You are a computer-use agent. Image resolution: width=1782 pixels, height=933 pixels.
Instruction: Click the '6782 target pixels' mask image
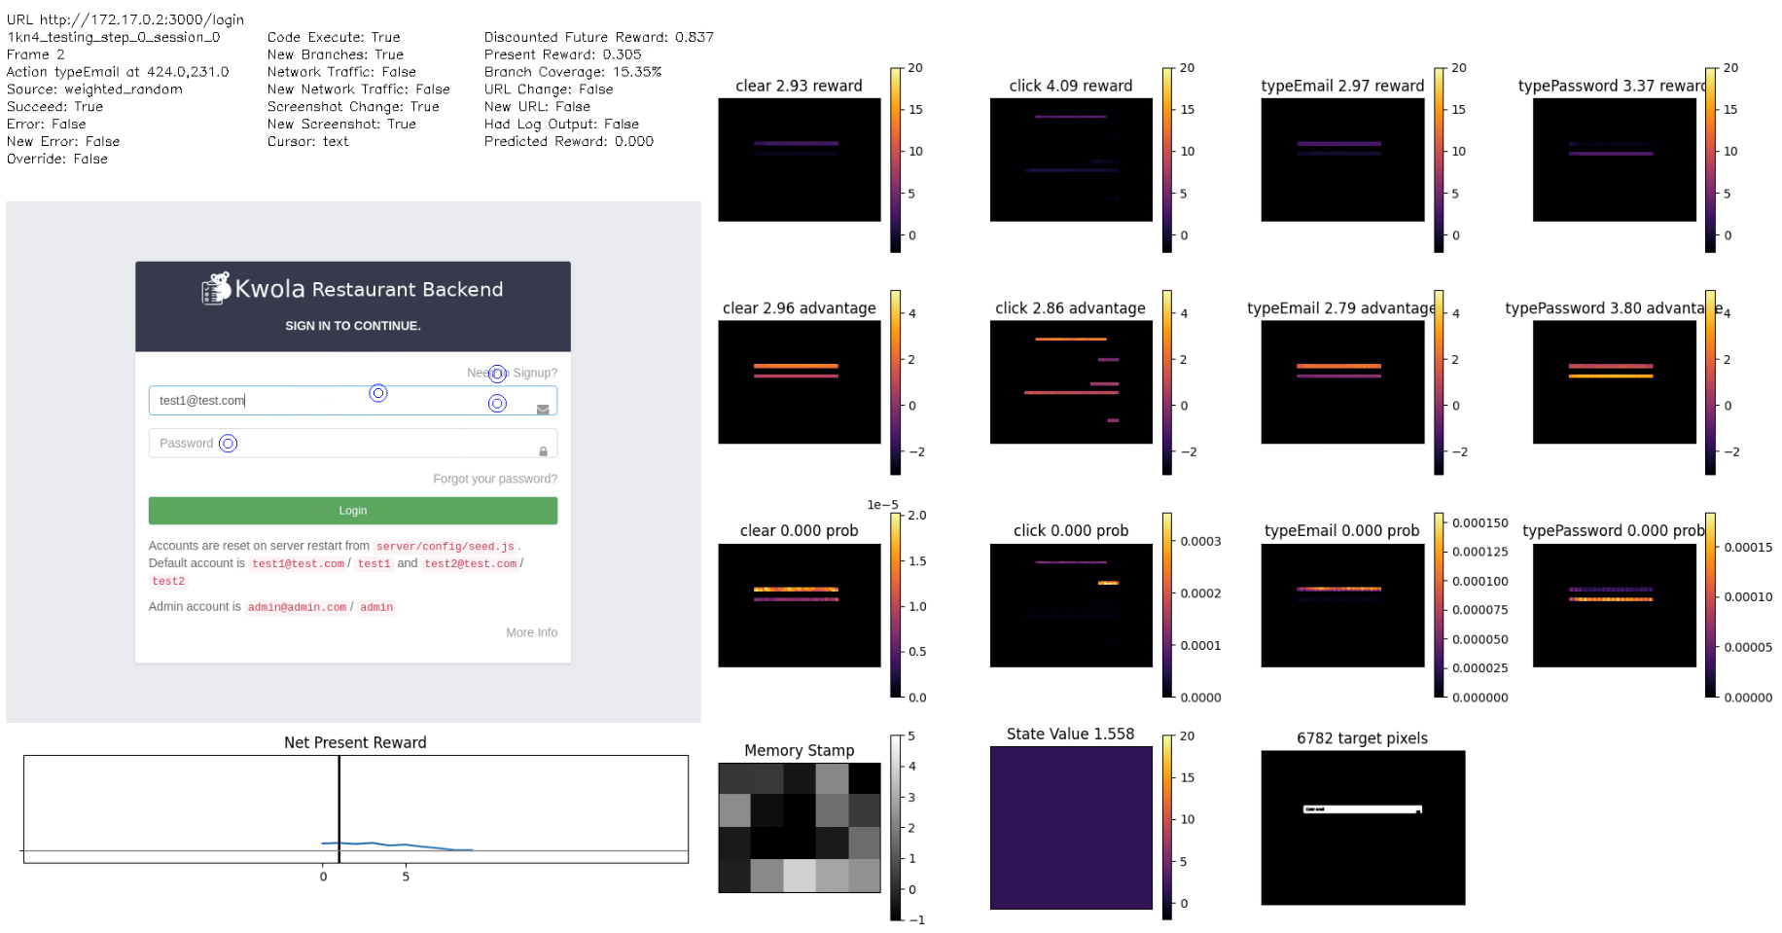coord(1362,828)
